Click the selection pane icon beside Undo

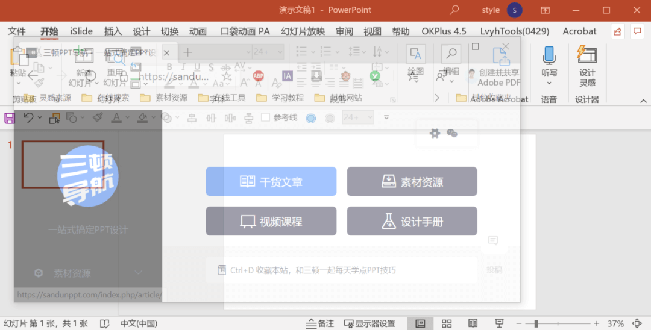pyautogui.click(x=54, y=118)
